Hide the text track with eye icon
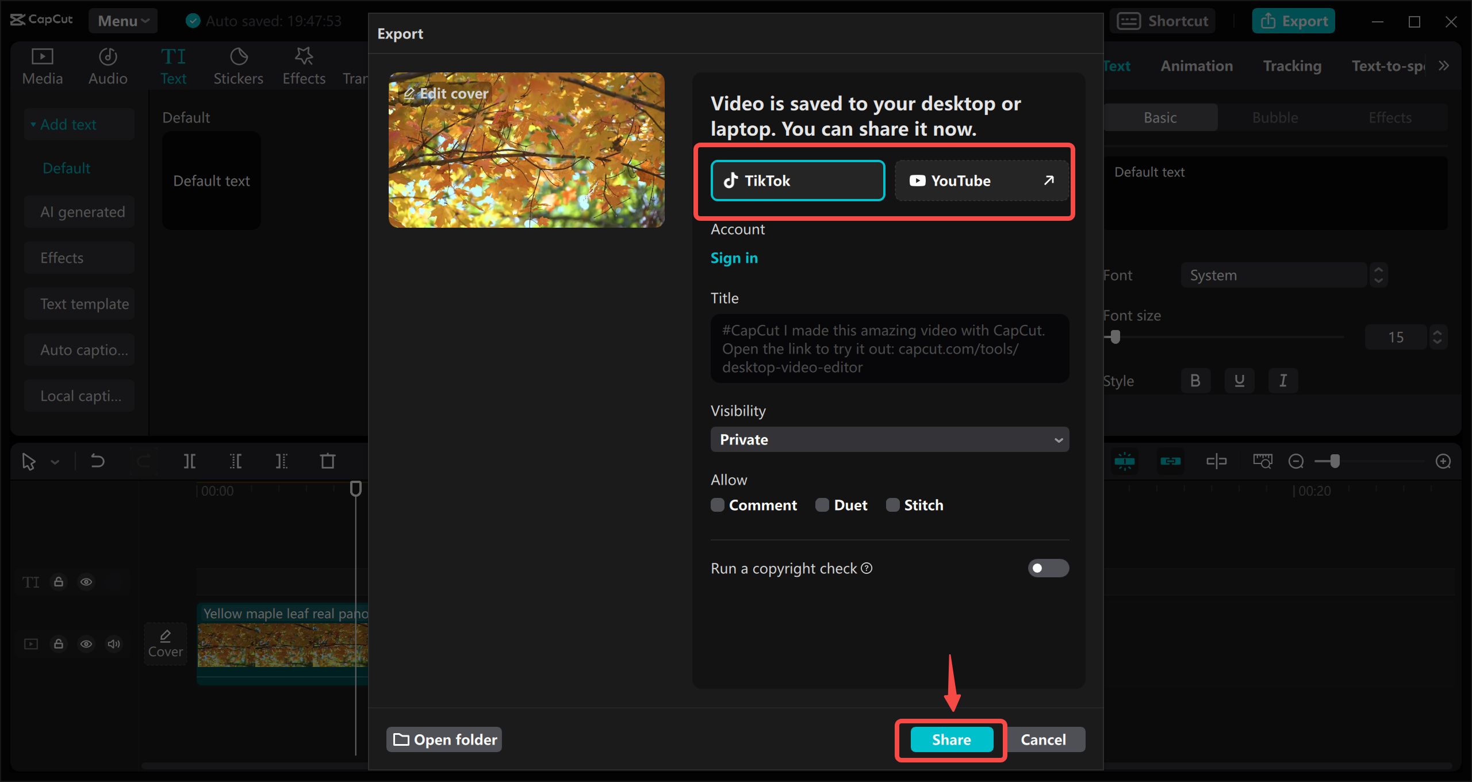This screenshot has width=1472, height=782. click(86, 582)
